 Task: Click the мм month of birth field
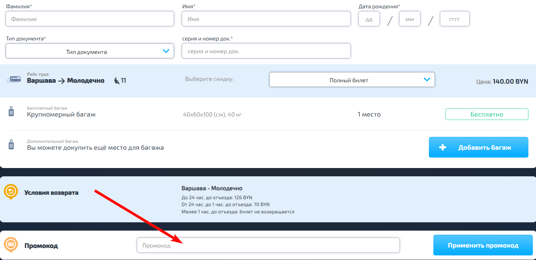[410, 19]
